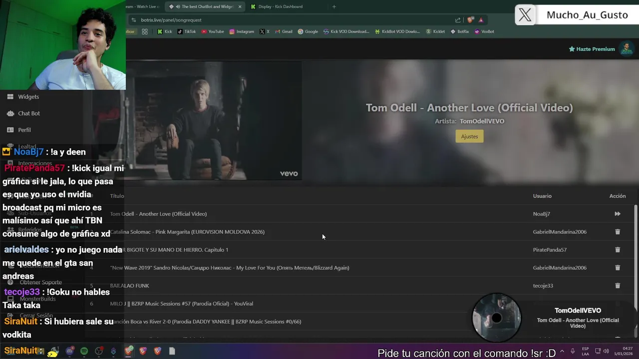This screenshot has height=359, width=639.
Task: Click the Título column header
Action: pos(117,196)
